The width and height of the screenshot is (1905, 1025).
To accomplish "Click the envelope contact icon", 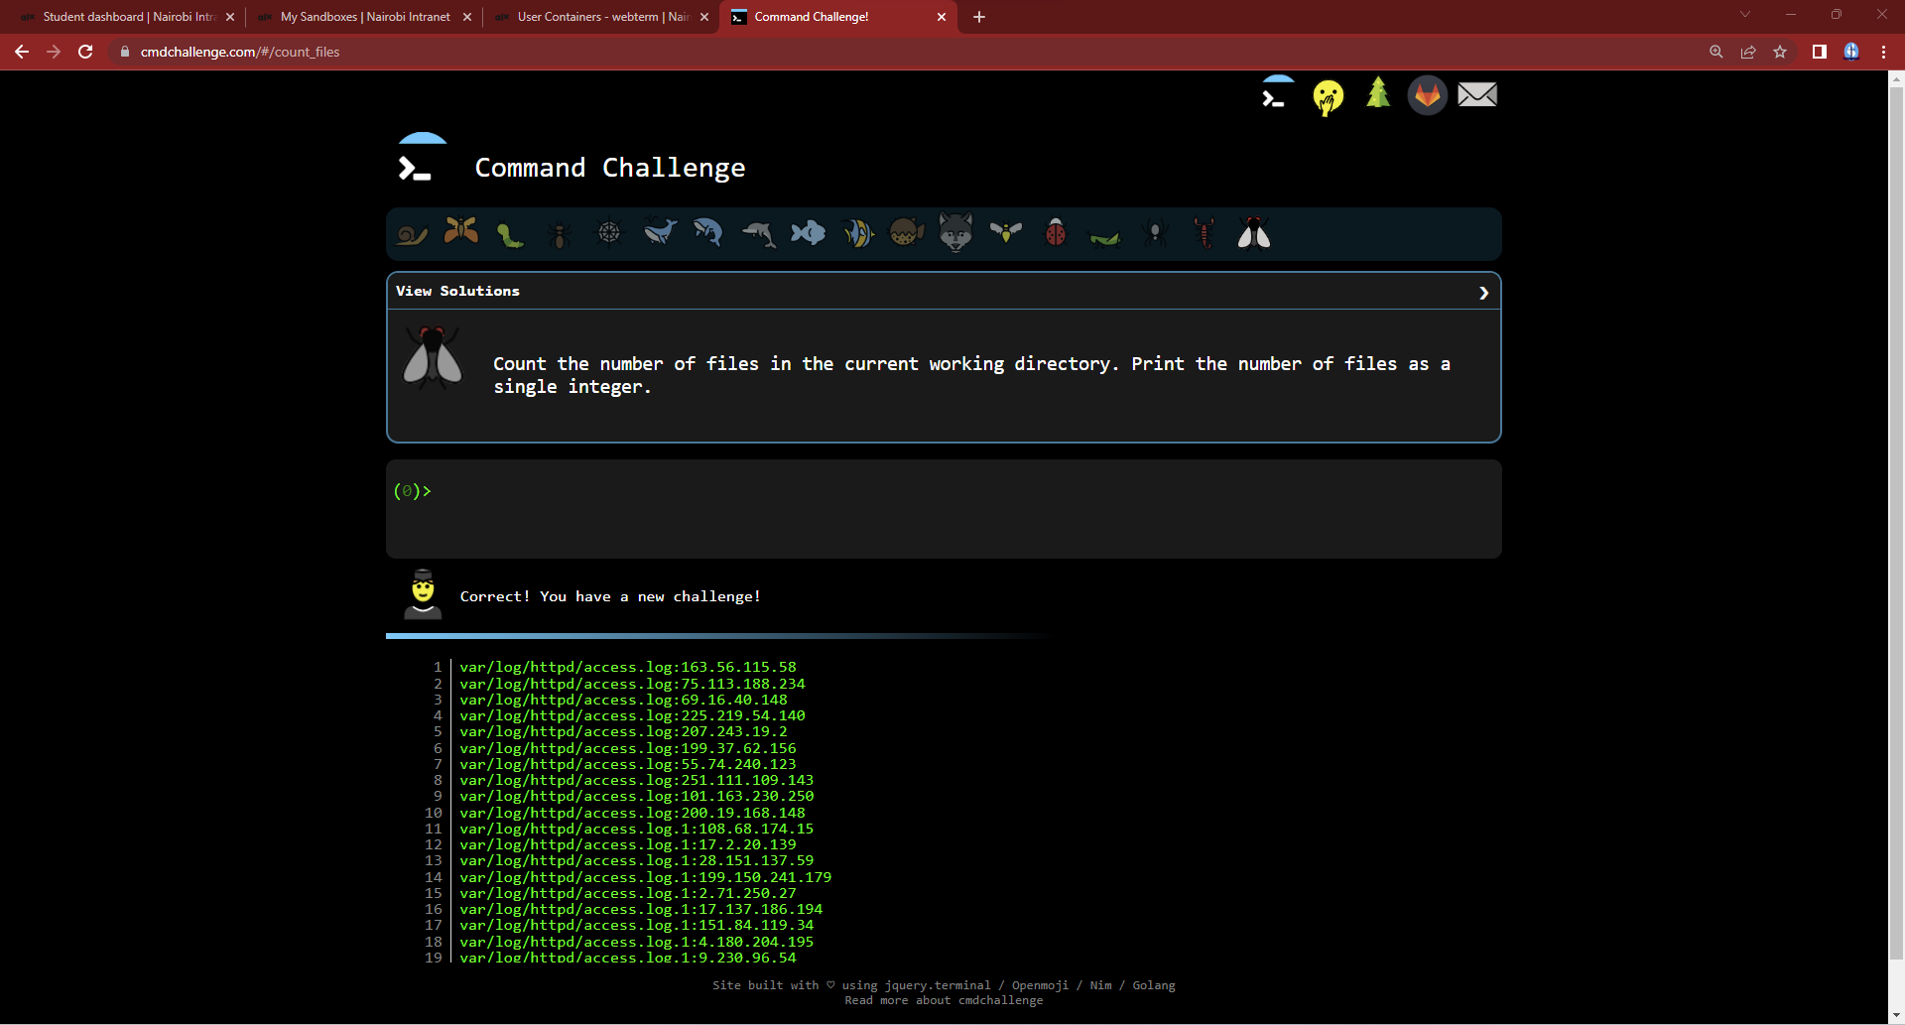I will click(1477, 94).
